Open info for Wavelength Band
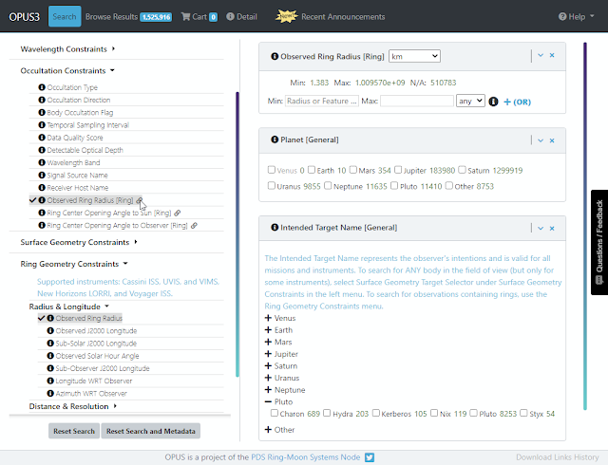This screenshot has height=465, width=608. pyautogui.click(x=42, y=162)
